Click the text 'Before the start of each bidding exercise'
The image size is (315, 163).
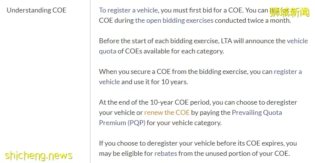point(158,41)
